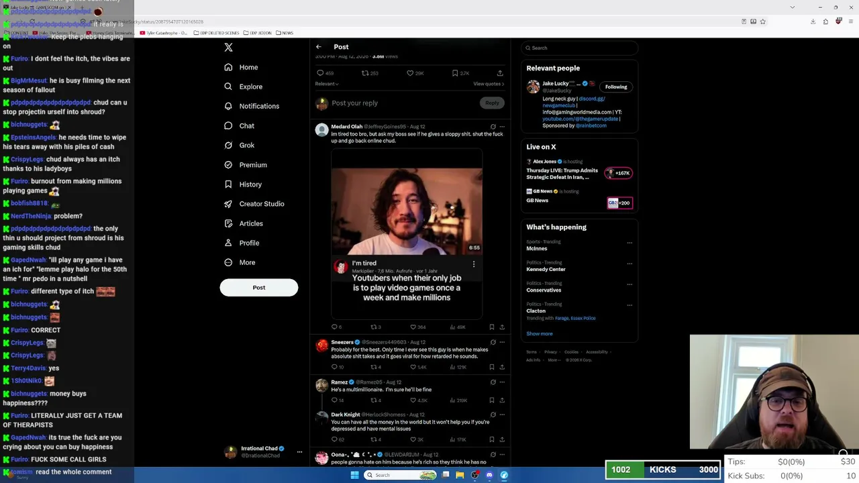Open more options on Sneezers' reply

click(502, 342)
